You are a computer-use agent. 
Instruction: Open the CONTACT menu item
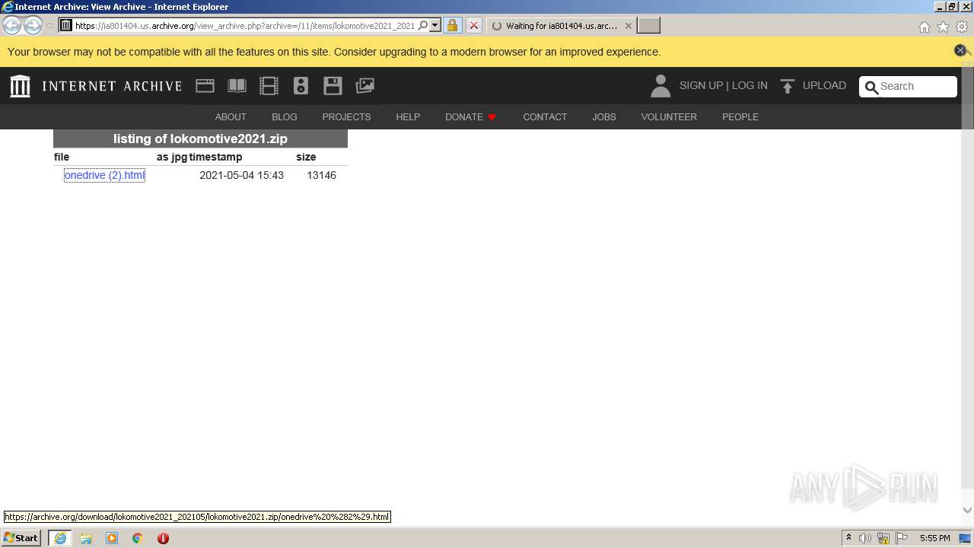coord(545,116)
